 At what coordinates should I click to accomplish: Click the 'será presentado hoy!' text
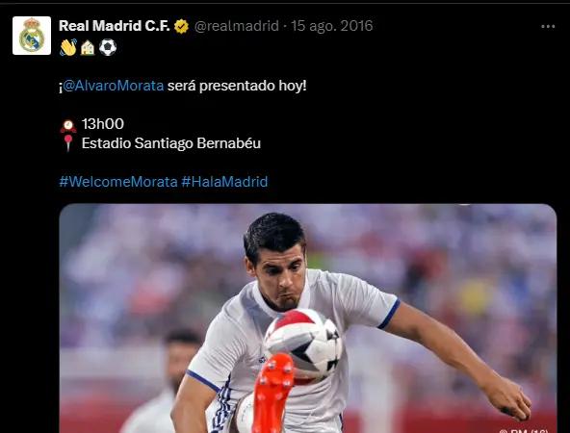tap(237, 86)
